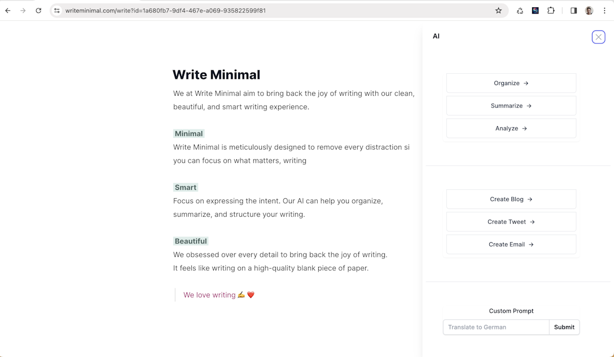The width and height of the screenshot is (614, 357).
Task: Summarize the document with AI
Action: tap(511, 105)
